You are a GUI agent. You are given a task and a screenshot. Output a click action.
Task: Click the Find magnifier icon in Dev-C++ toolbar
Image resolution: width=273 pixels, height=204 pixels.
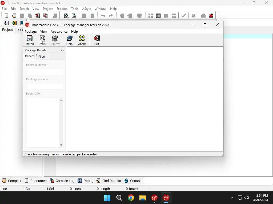[x=66, y=16]
